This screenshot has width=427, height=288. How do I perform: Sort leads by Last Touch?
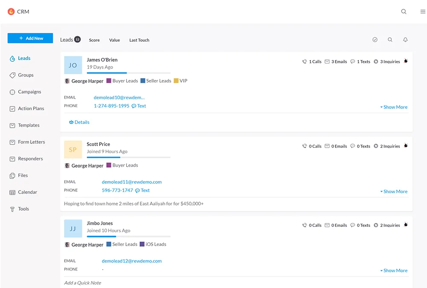point(139,40)
